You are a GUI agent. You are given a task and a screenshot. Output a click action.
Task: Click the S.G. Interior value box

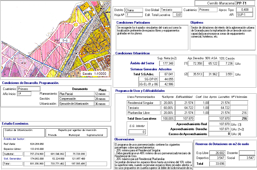tap(136, 132)
